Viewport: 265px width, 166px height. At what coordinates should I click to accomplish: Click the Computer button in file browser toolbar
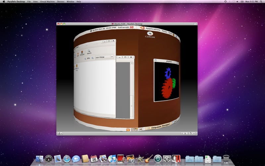[82, 53]
